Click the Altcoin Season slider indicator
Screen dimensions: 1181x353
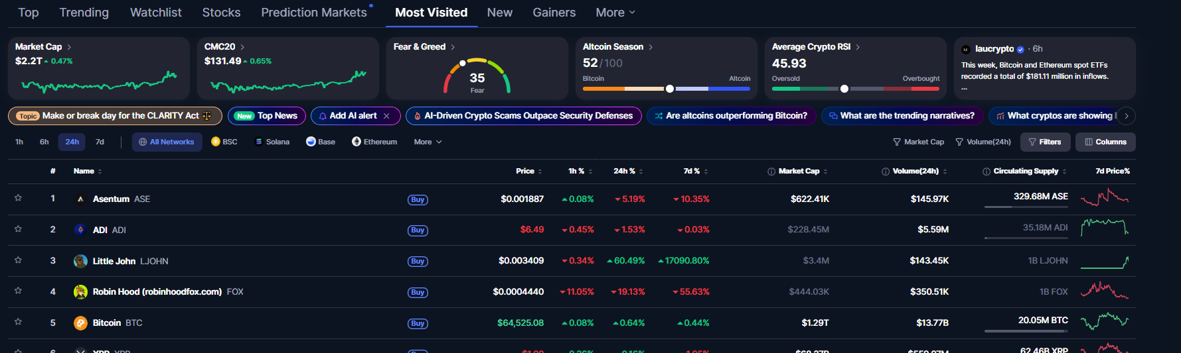tap(670, 89)
